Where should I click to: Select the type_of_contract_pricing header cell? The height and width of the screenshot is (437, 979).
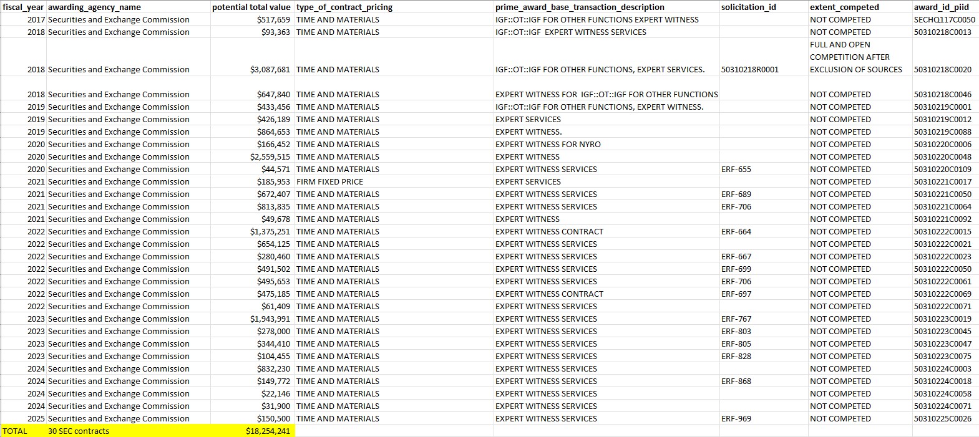394,7
